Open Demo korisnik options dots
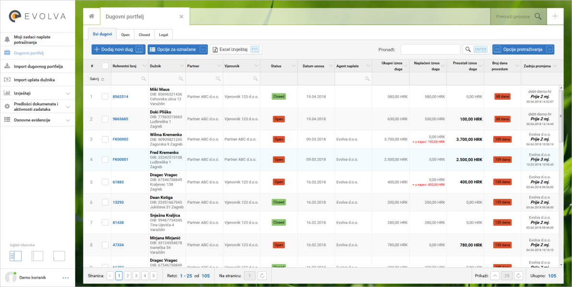Screen dimensions: 572x287 pos(66,278)
